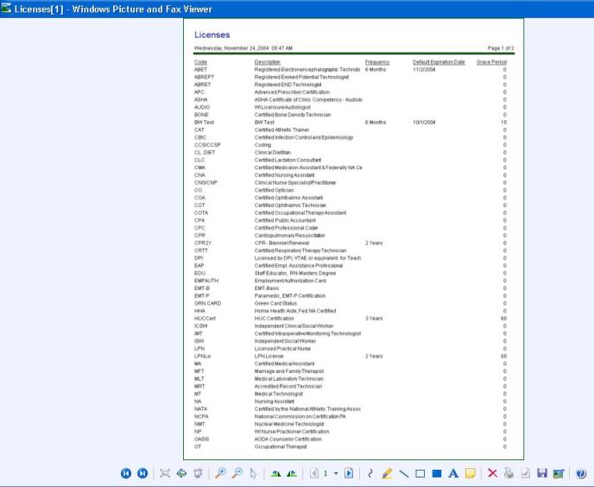Screen dimensions: 594x487
Task: Go to the next page
Action: click(349, 473)
